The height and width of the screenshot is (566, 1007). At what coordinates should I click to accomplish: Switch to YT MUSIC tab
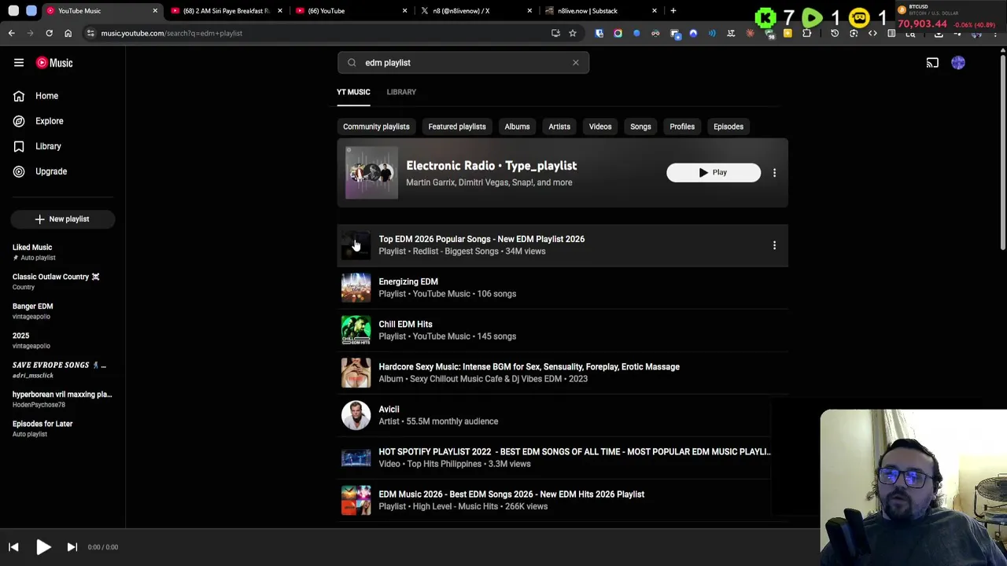point(353,92)
